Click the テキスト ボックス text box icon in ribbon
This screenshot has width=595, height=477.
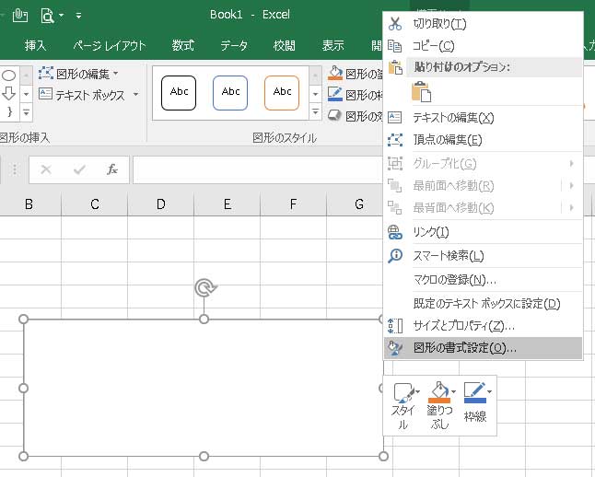point(46,95)
